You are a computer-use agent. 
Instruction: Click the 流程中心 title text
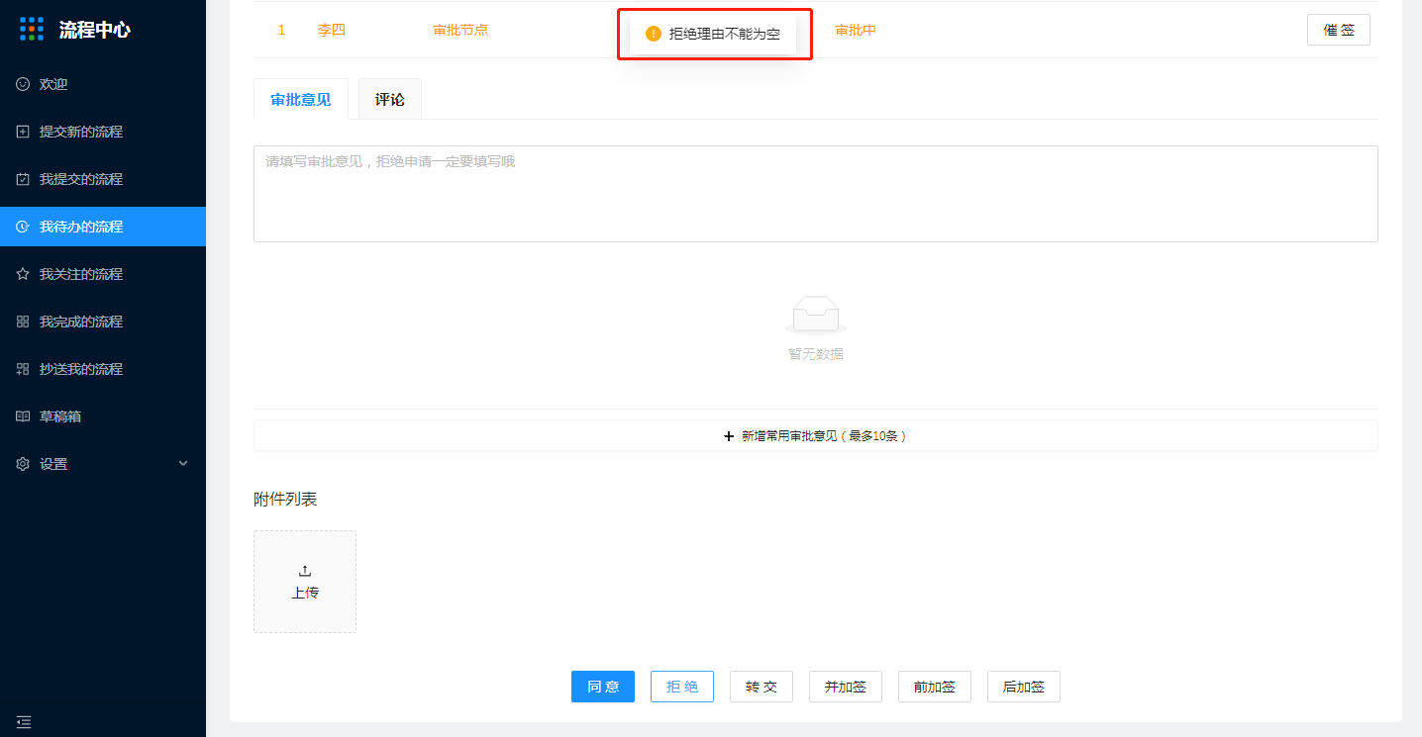pos(95,30)
